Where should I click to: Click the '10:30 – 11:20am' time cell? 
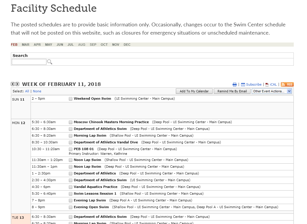46,149
